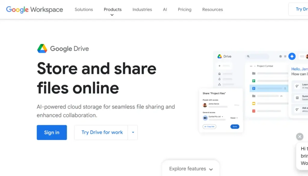
Task: Click the Google Drive triangle logo in hero
Action: tap(42, 48)
